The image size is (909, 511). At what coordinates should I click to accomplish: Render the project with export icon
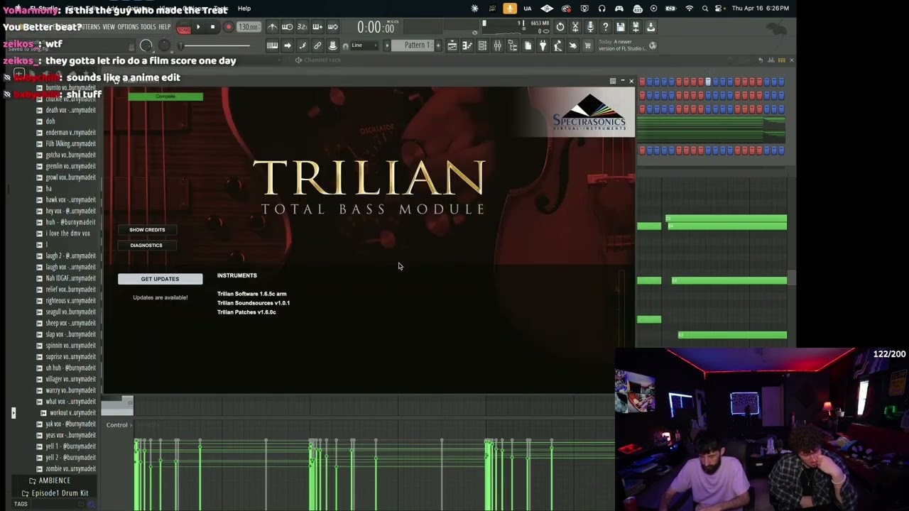651,27
